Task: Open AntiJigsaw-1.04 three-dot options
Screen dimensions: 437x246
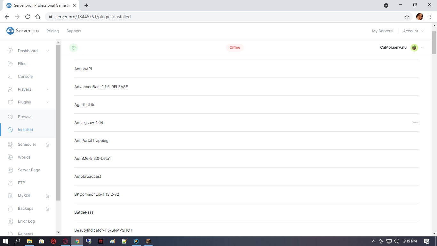Action: 416,123
